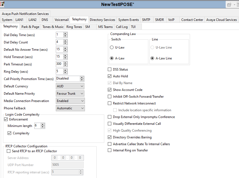Screen dimensions: 239x178
Task: Click the new item icon at top right
Action: [x=229, y=5]
